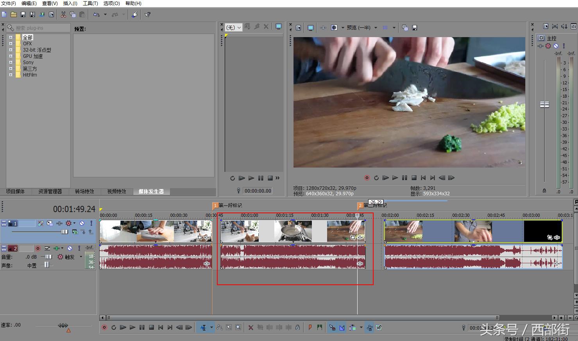Viewport: 578px width, 341px height.
Task: Insert a marker with the orange flag icon
Action: click(310, 328)
